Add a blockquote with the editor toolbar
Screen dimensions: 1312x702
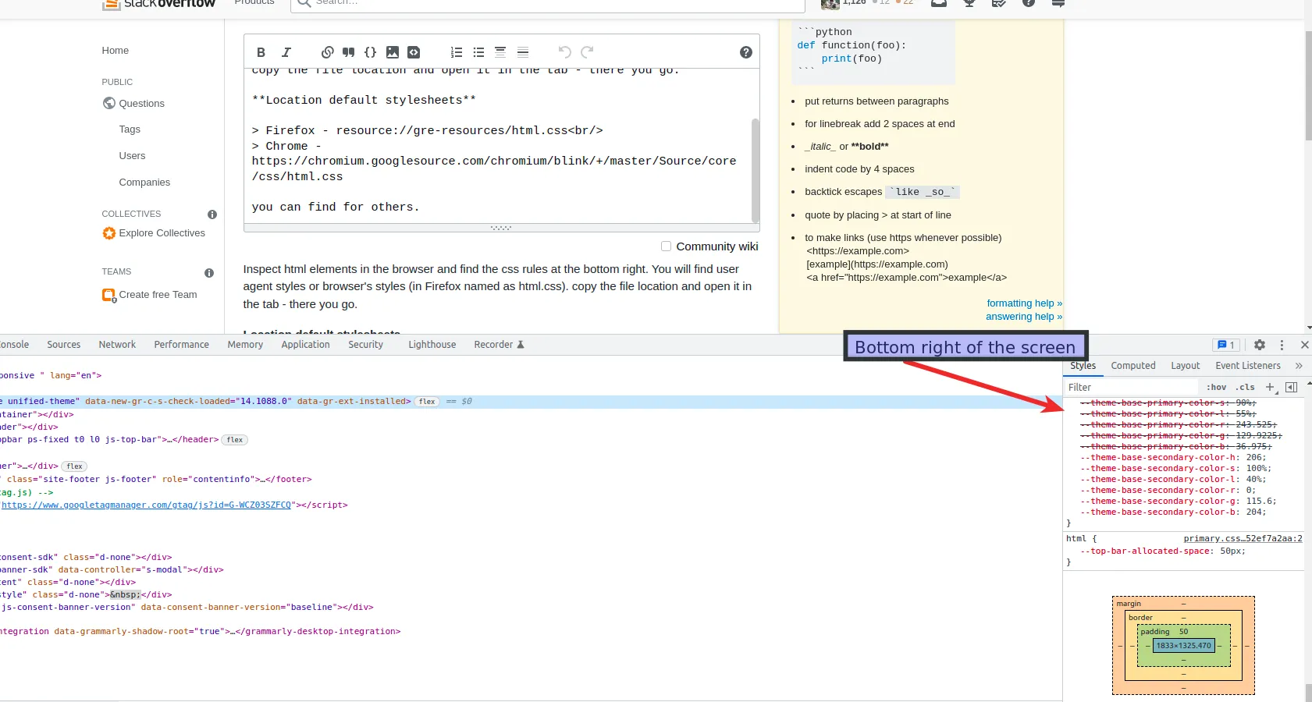point(349,52)
